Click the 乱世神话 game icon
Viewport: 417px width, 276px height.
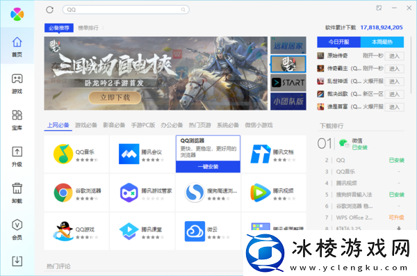pos(320,81)
